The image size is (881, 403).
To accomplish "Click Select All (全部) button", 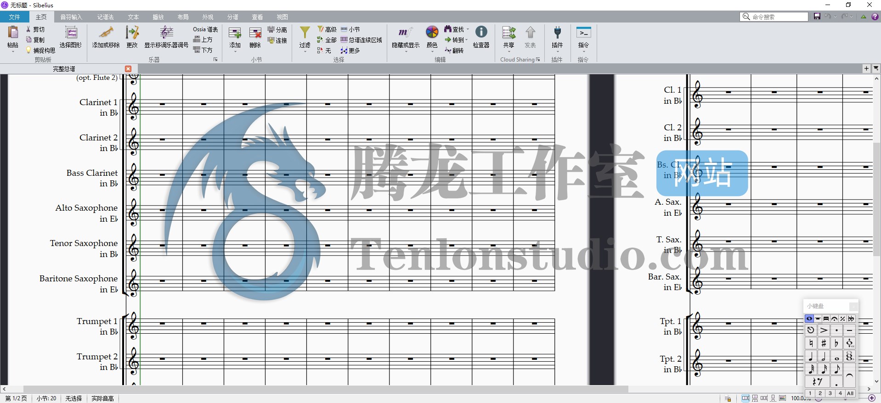I will 327,40.
